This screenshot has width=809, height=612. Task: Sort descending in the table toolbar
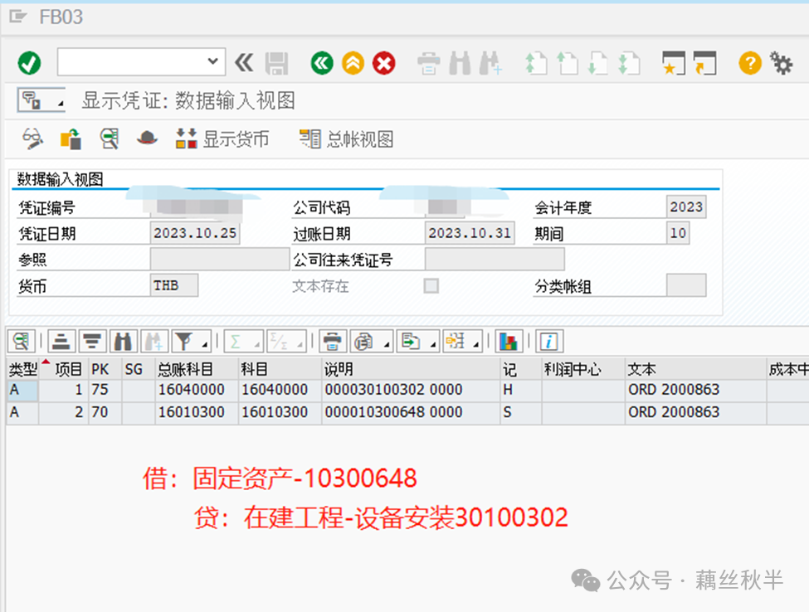click(x=93, y=341)
